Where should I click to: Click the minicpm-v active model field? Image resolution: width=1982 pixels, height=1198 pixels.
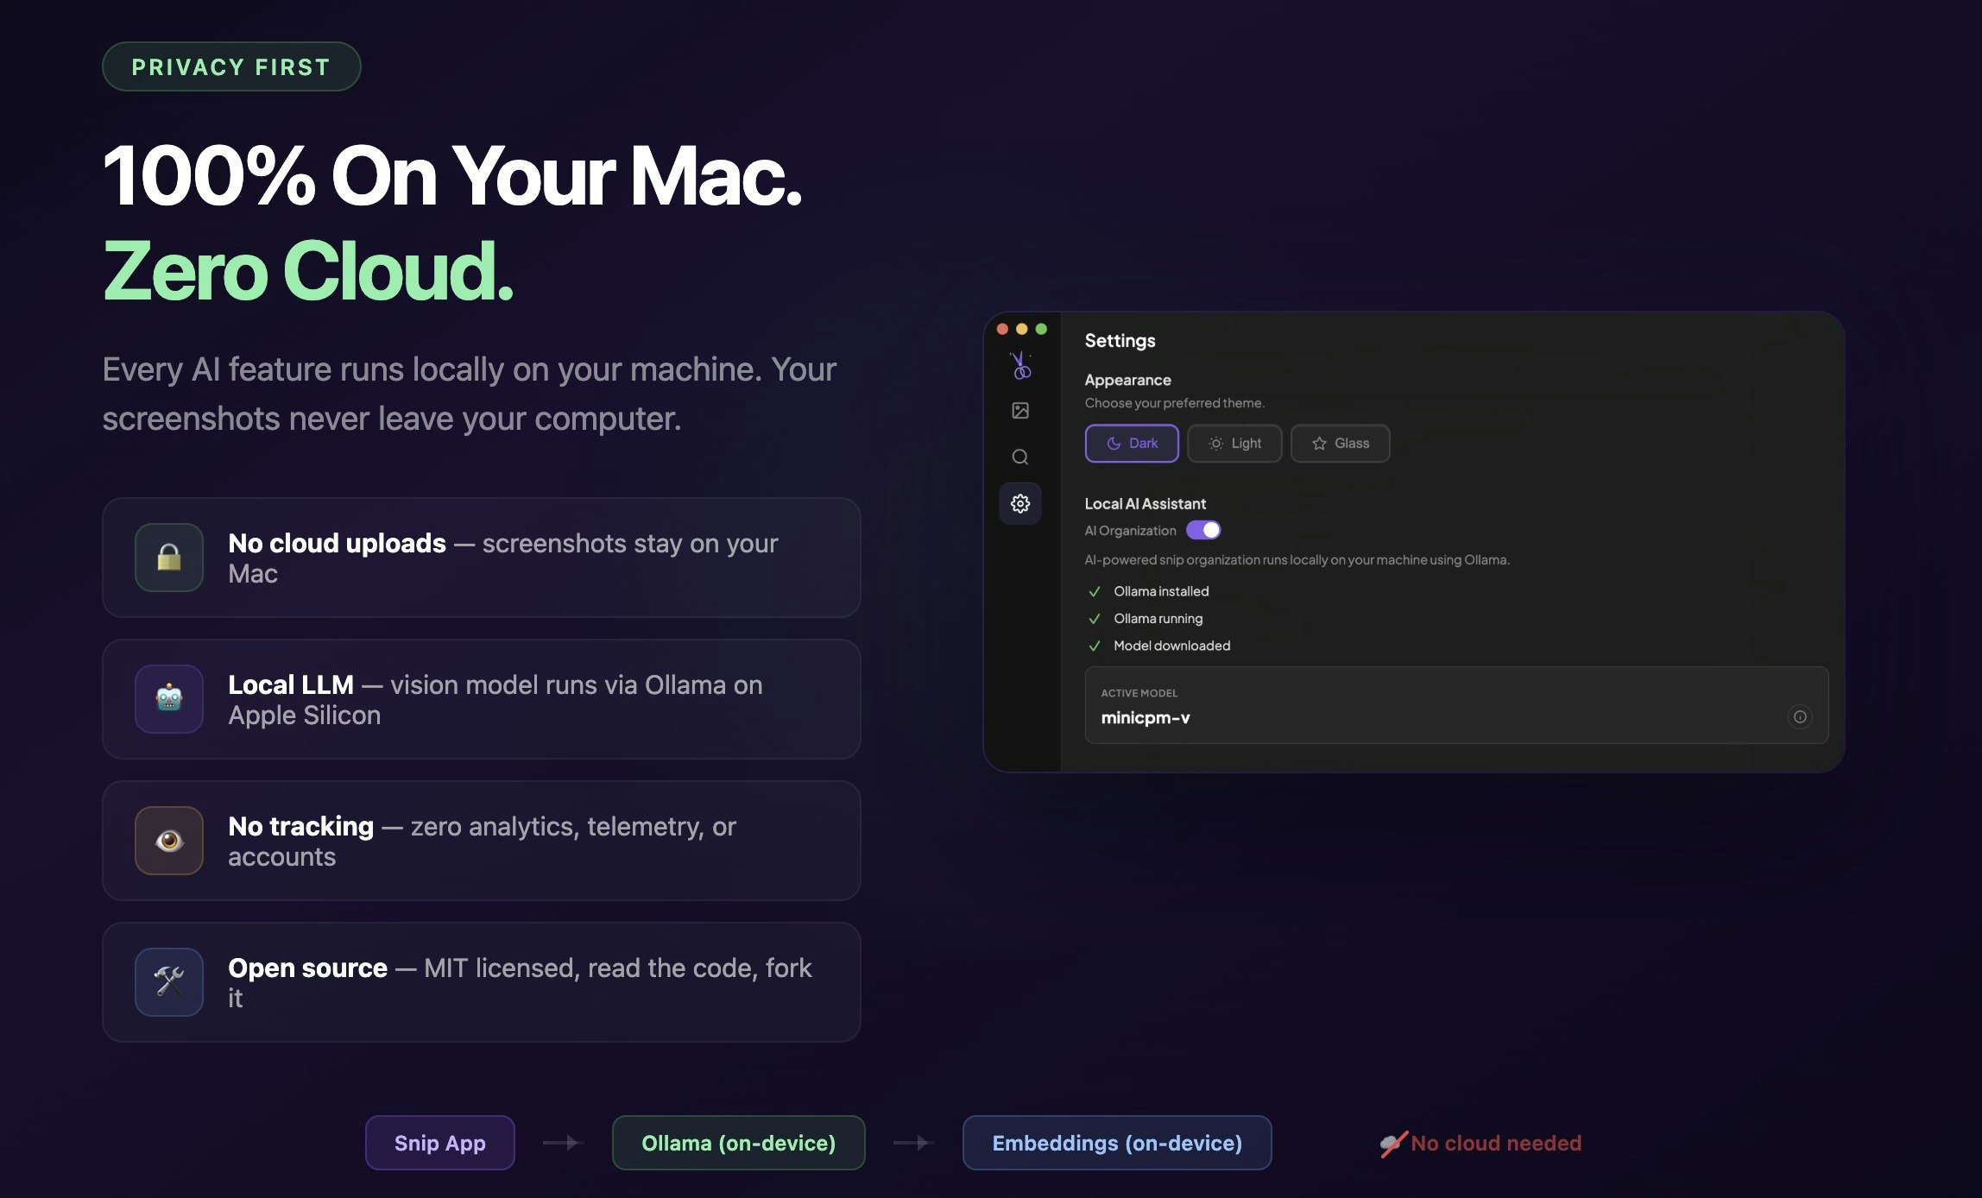tap(1146, 716)
